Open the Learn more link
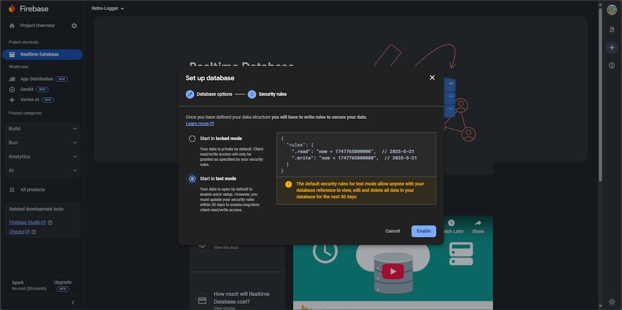 coord(200,124)
